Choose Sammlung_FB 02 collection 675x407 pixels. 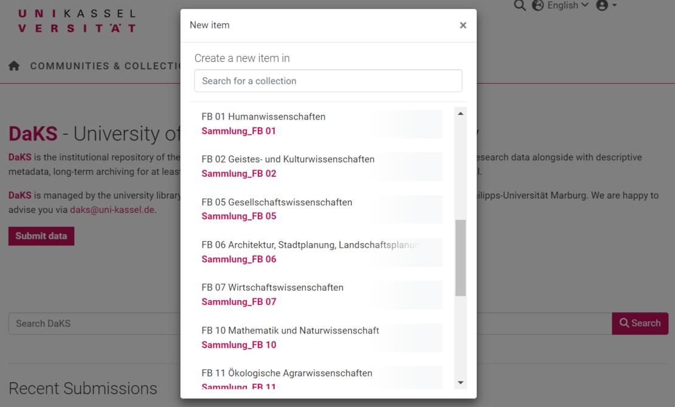(239, 174)
